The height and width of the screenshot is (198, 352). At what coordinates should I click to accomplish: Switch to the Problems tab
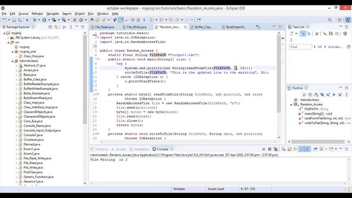click(100, 149)
